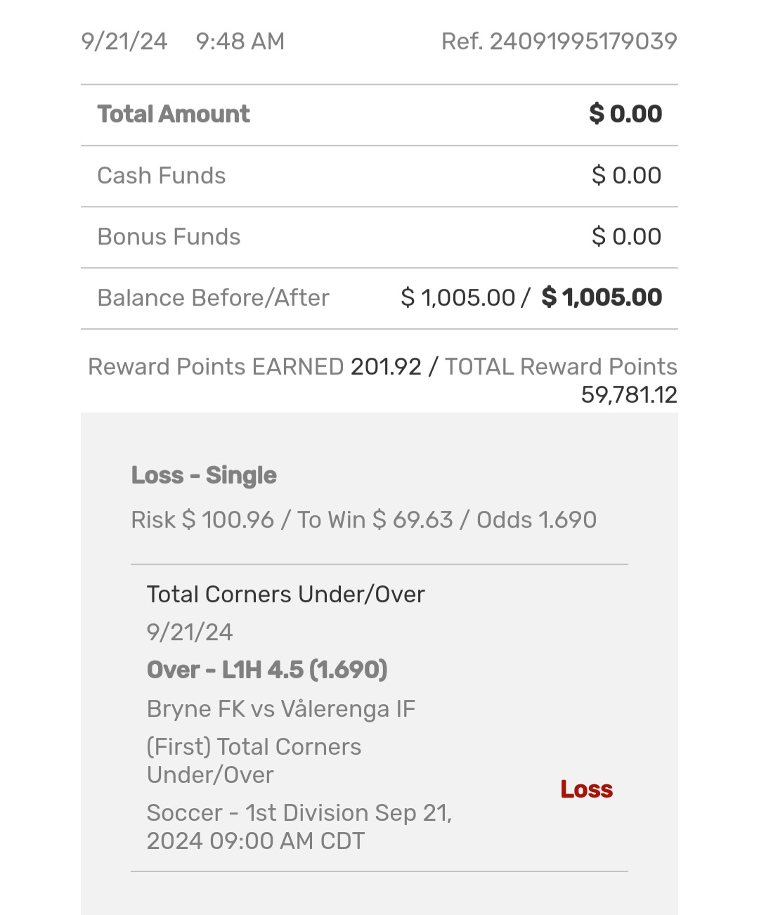This screenshot has width=759, height=915.
Task: Select the bold after-balance $ 1,005.00
Action: 602,298
